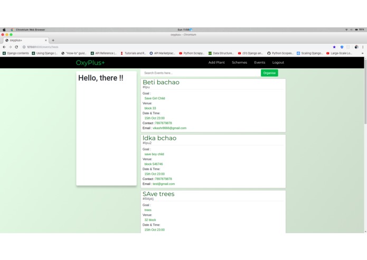Click the Search Events input field
Screen dimensions: 367x260
click(201, 73)
